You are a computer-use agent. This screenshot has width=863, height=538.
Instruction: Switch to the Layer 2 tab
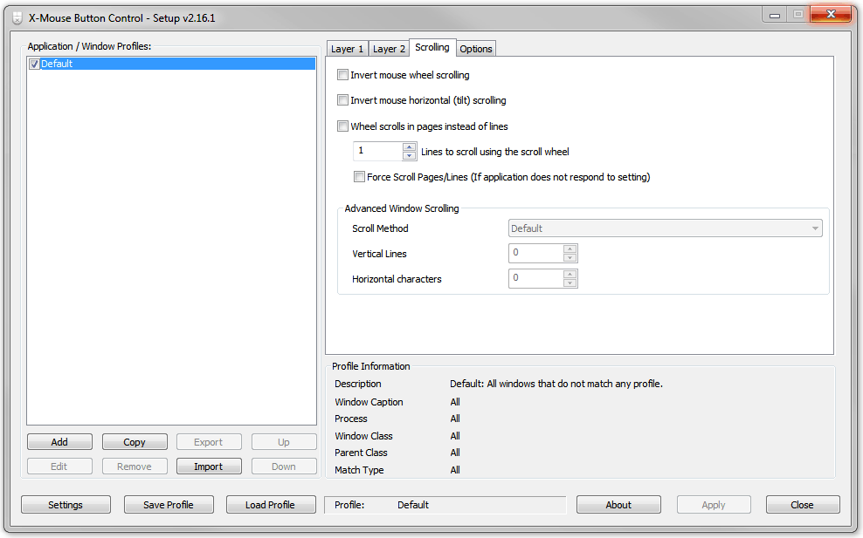tap(389, 49)
